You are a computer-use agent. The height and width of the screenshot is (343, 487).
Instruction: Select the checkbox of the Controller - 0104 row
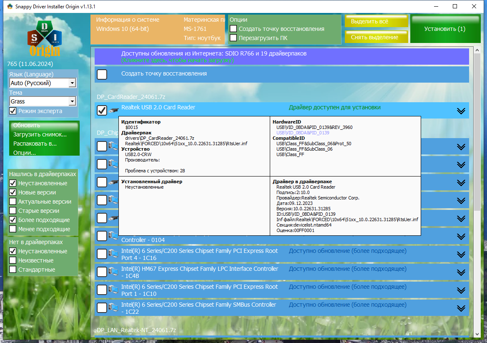point(102,236)
